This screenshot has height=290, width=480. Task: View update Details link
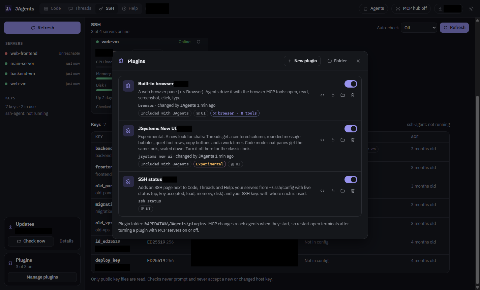pyautogui.click(x=66, y=241)
